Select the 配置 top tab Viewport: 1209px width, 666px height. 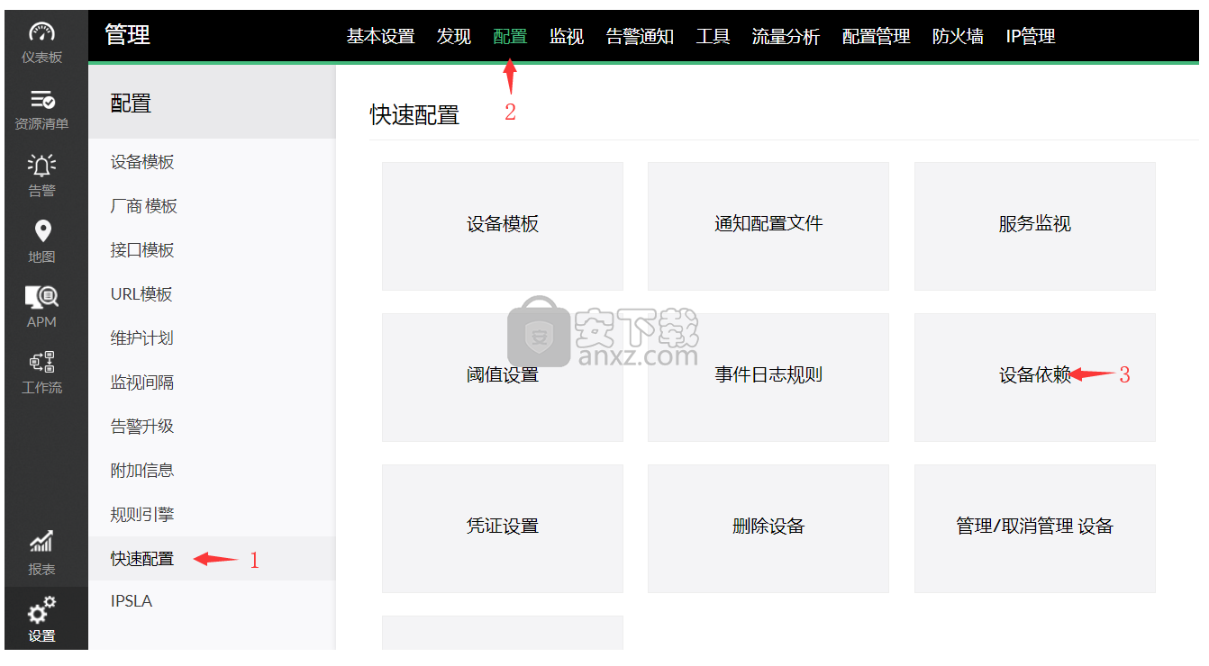tap(510, 37)
